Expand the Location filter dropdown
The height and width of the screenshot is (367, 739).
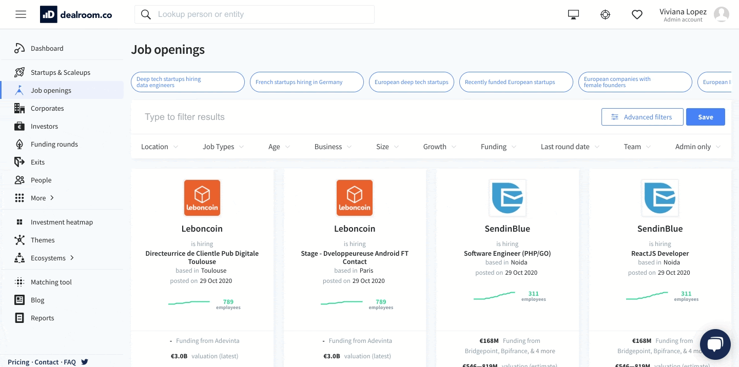click(x=160, y=147)
